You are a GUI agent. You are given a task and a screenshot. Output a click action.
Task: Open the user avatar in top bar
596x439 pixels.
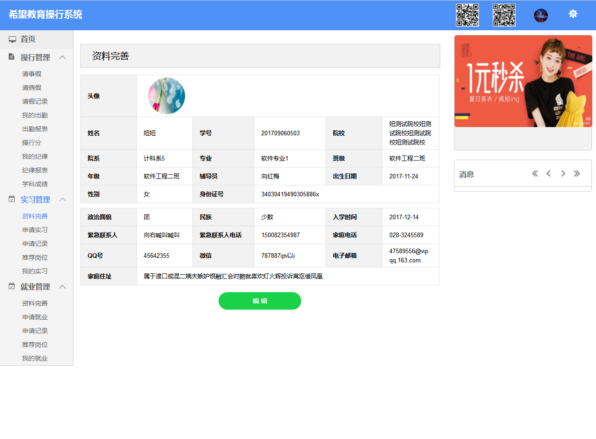(540, 16)
